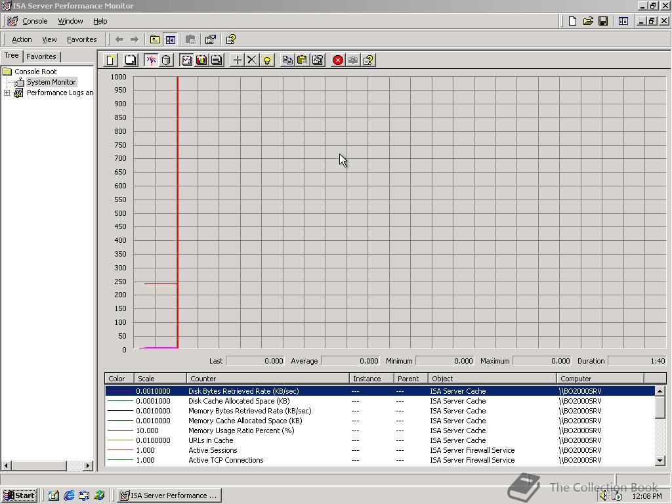Open the Windows Start button
This screenshot has height=504, width=672.
19,495
